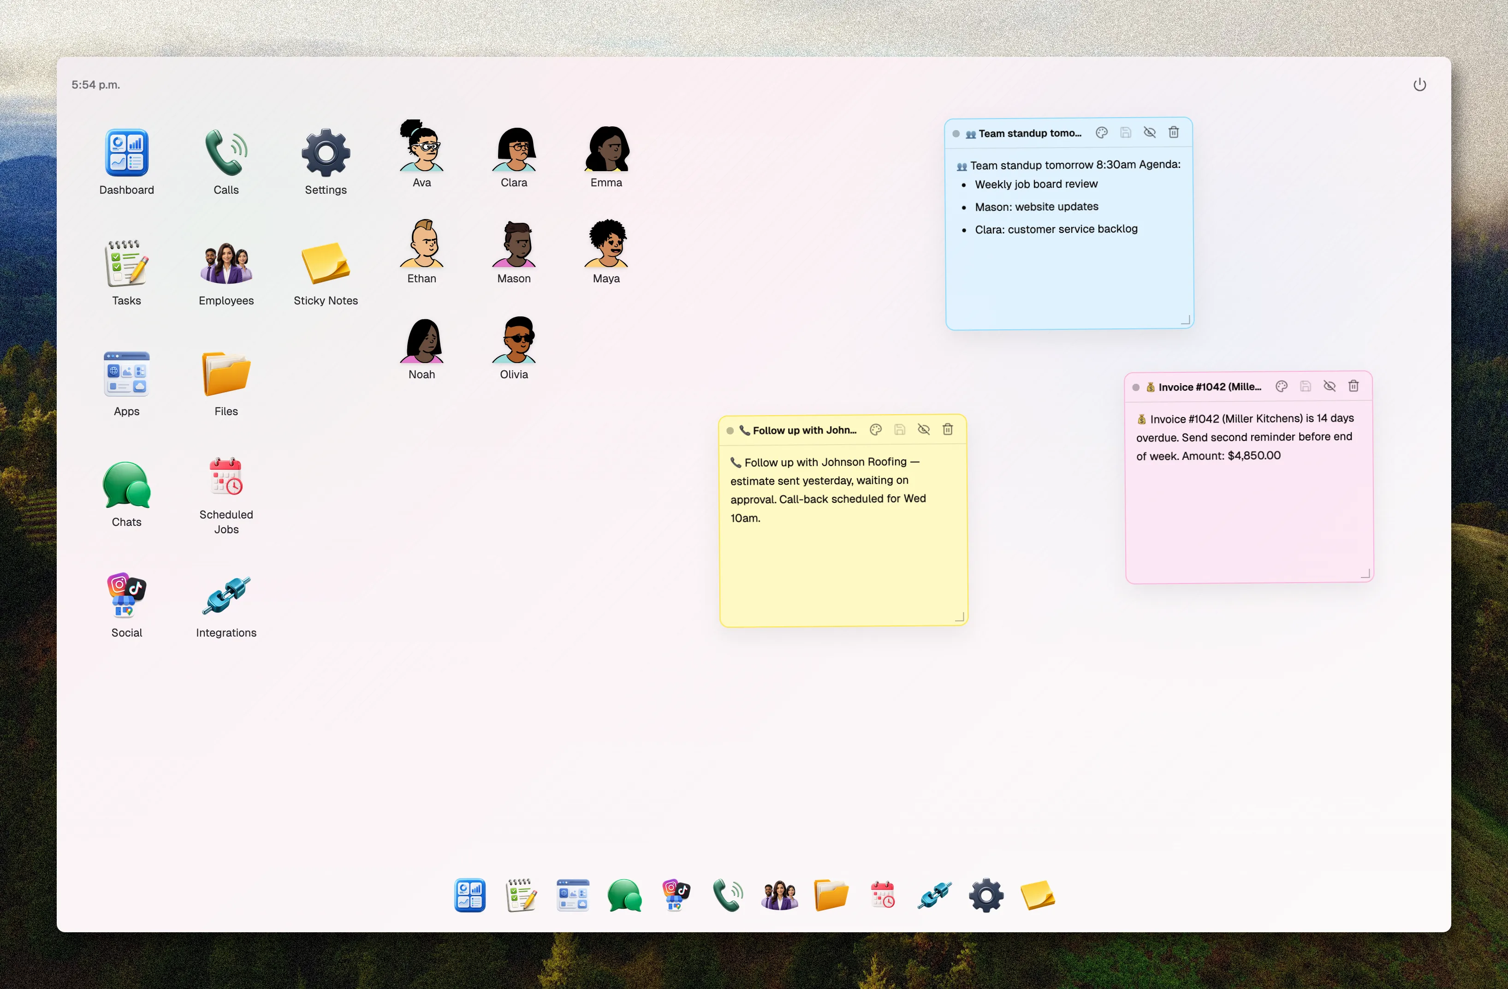Select Ethan's avatar
The image size is (1508, 989).
[422, 244]
